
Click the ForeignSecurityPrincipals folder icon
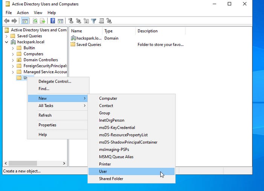click(x=19, y=66)
